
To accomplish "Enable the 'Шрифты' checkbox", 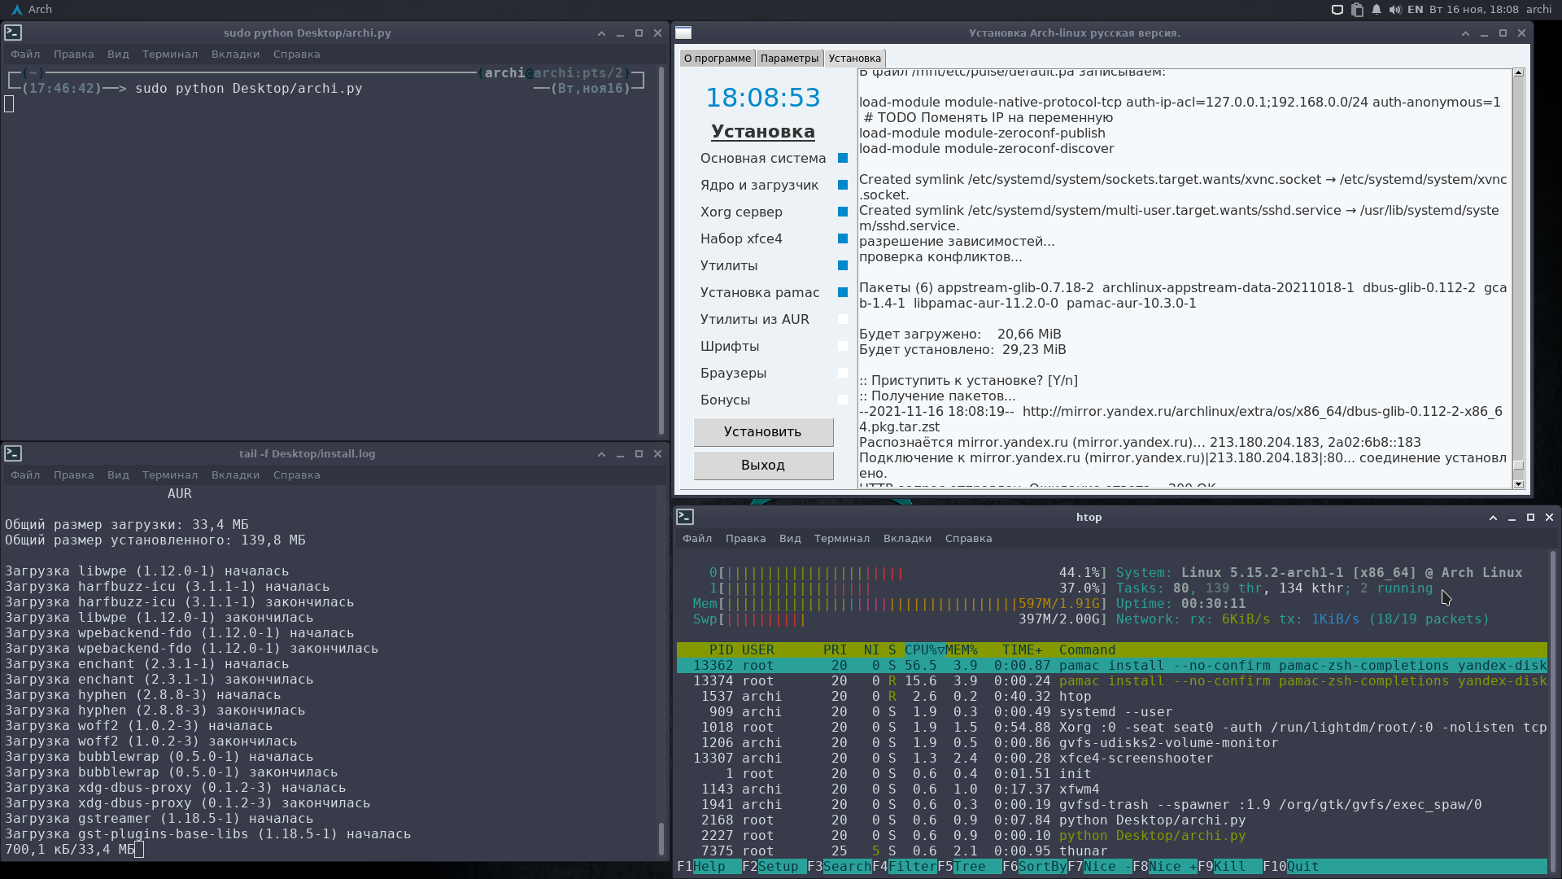I will point(843,347).
